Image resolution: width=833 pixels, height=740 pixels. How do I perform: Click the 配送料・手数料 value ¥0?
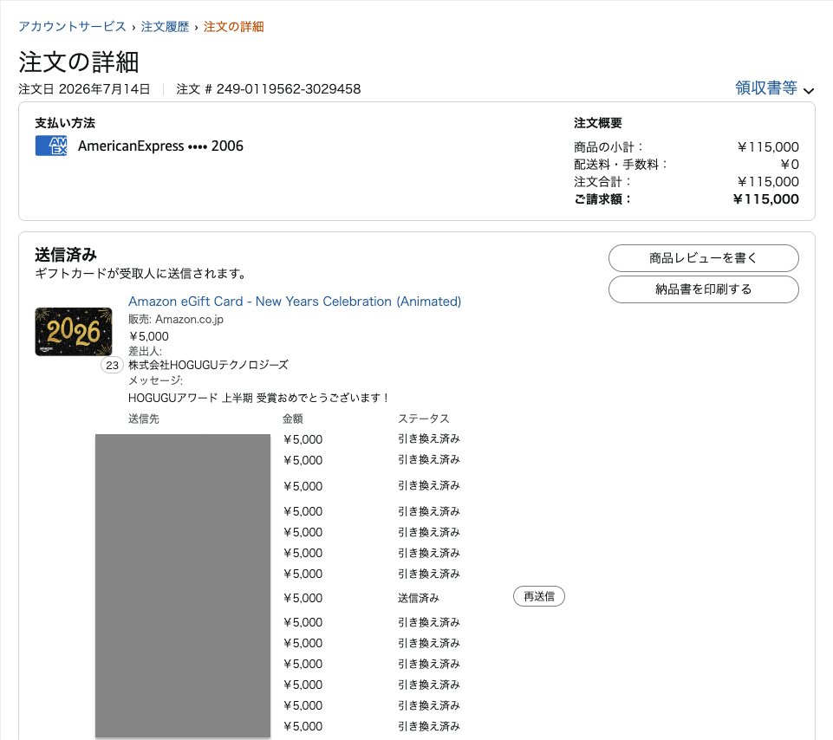pyautogui.click(x=790, y=164)
